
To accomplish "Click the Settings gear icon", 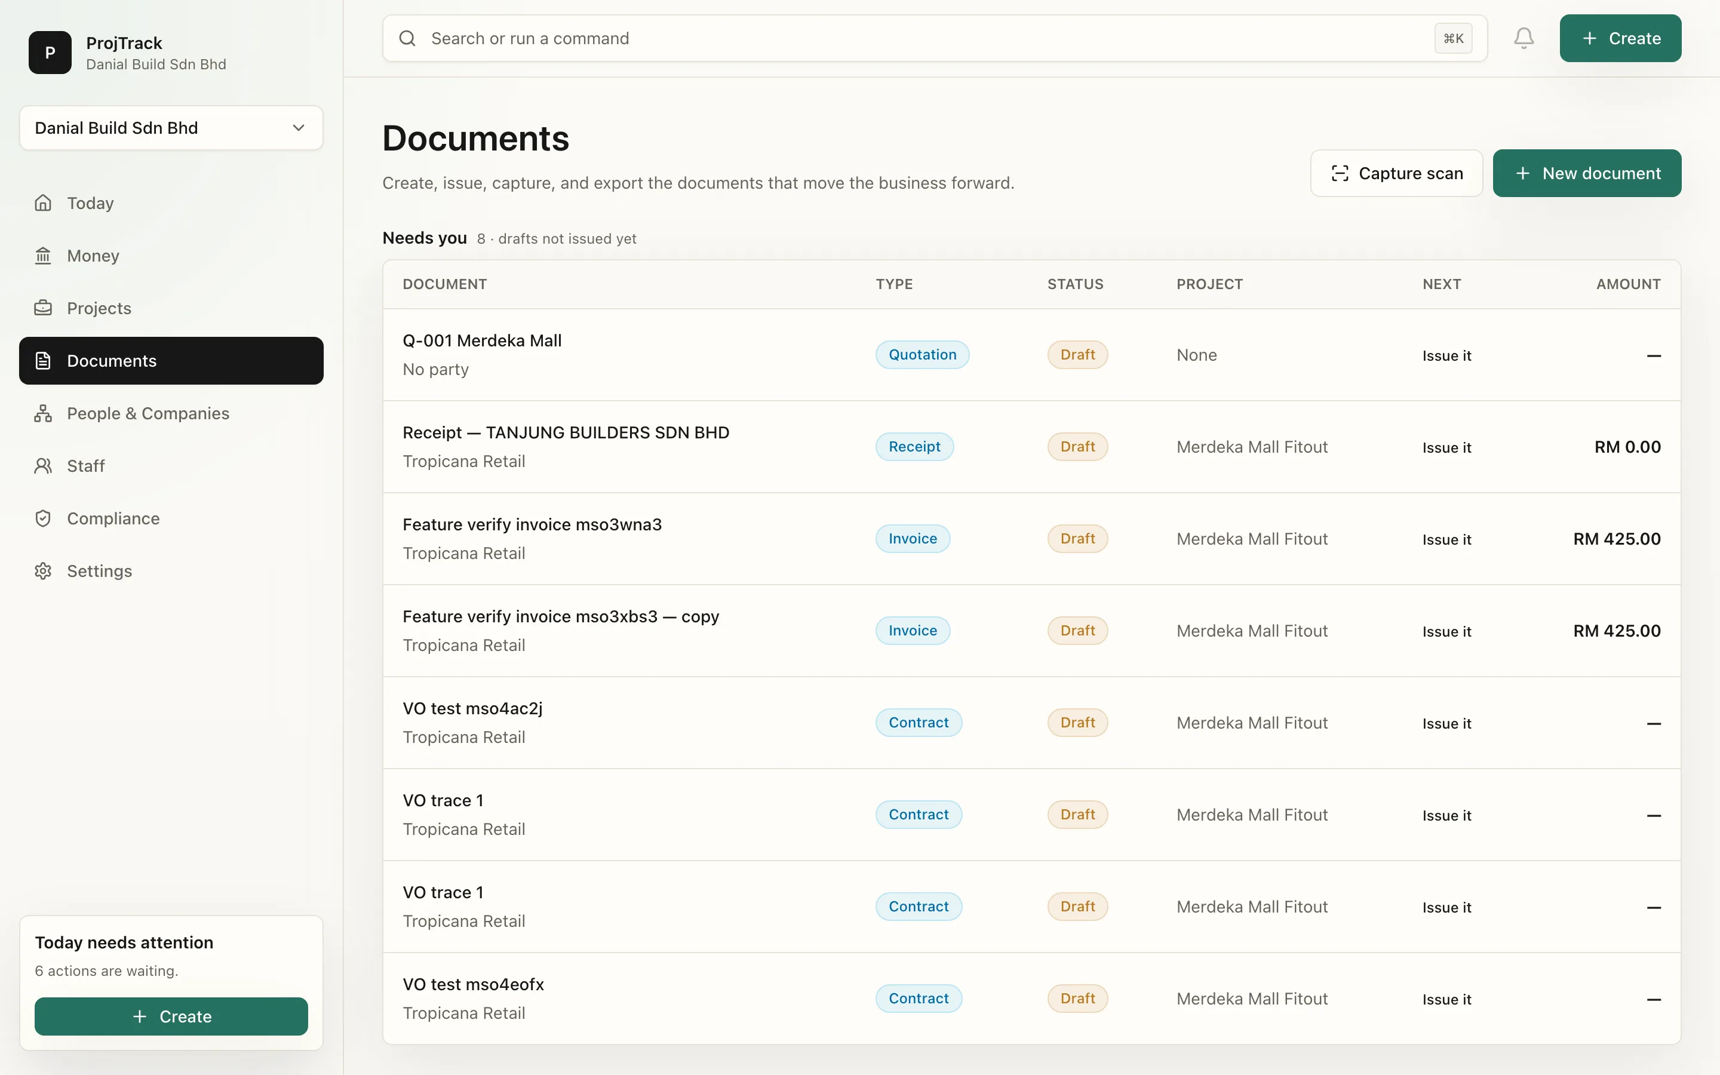I will (x=44, y=572).
